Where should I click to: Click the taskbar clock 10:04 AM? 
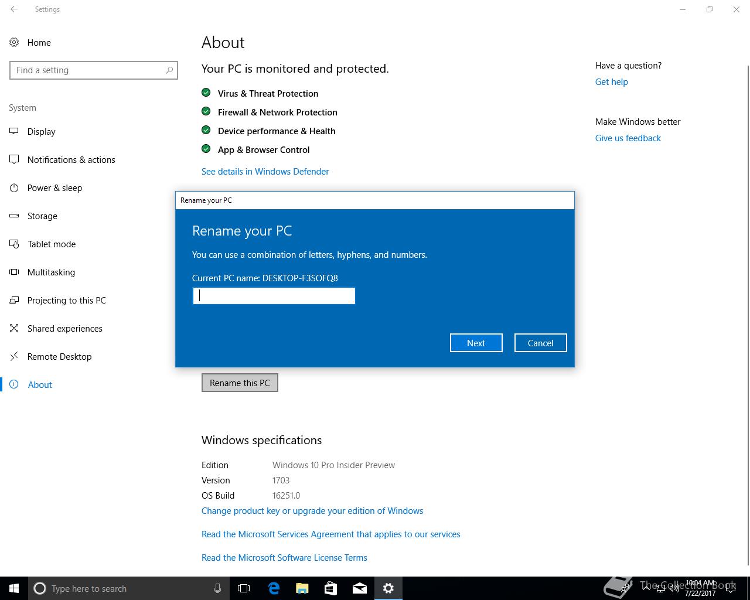coord(700,584)
